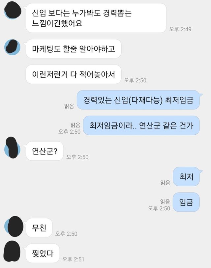211x268 pixels.
Task: Tap the 읽음 read receipt beside 경력있는 신입
Action: (x=69, y=106)
